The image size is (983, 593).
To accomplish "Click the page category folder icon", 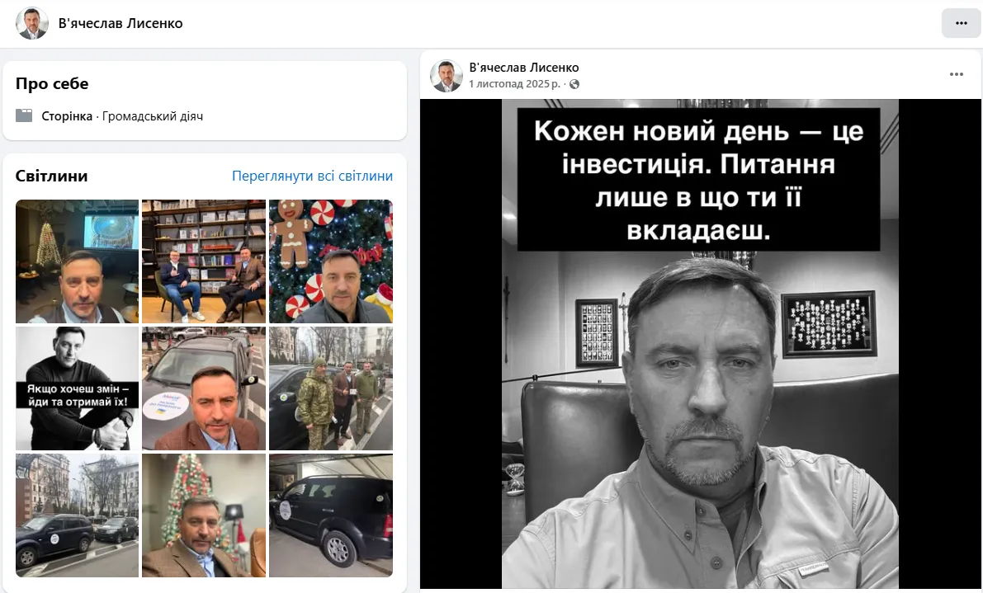I will point(24,115).
